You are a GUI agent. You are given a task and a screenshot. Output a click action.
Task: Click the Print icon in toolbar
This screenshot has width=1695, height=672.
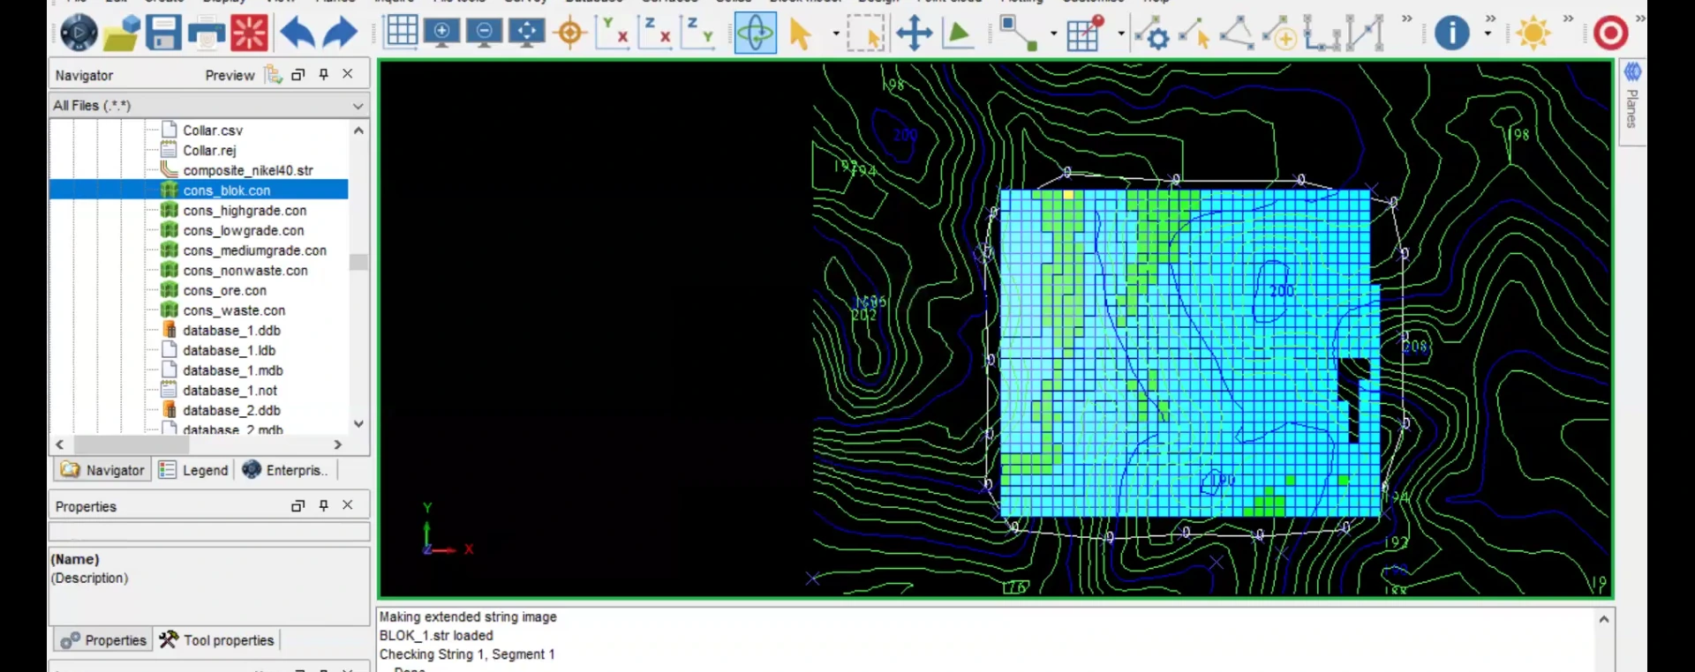(x=207, y=34)
